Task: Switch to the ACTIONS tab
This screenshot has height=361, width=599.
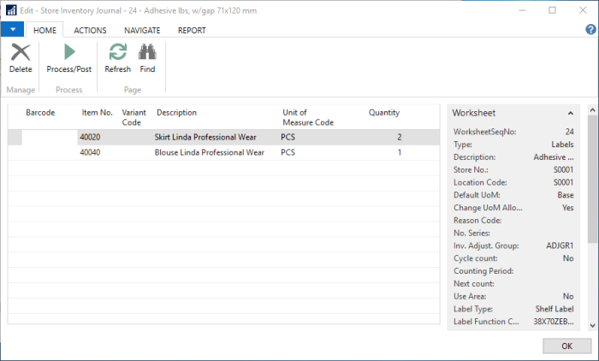Action: (90, 30)
